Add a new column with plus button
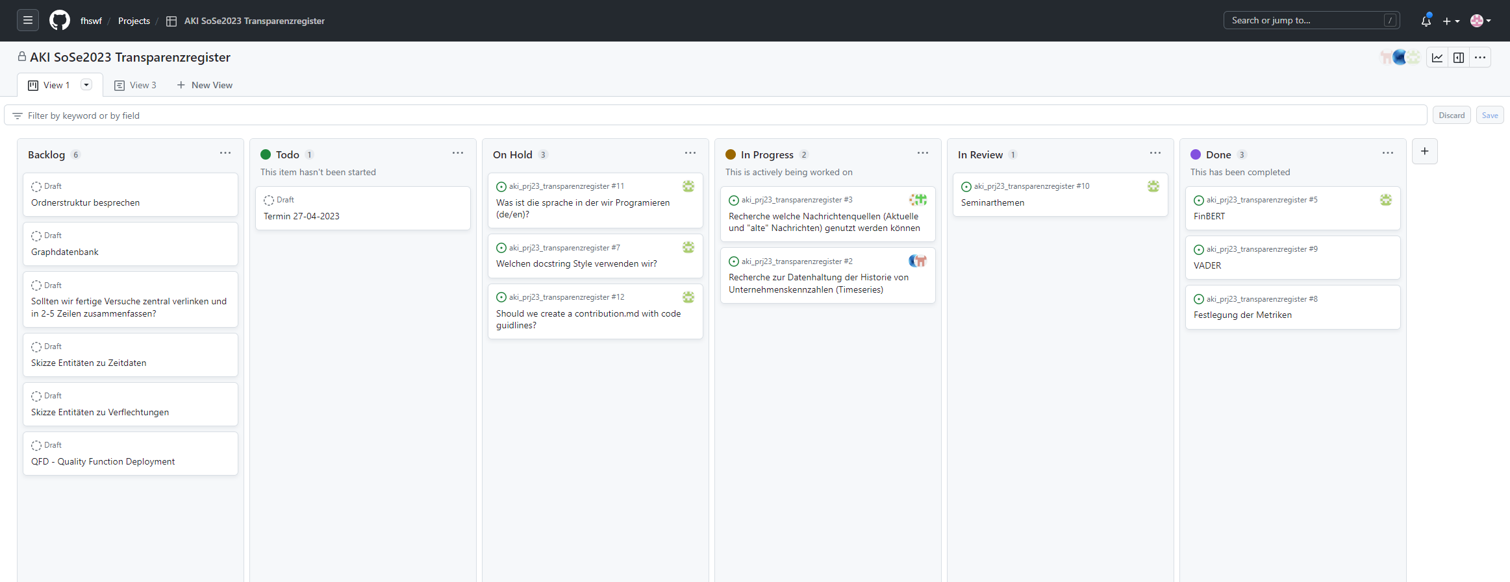The width and height of the screenshot is (1510, 582). pyautogui.click(x=1424, y=151)
